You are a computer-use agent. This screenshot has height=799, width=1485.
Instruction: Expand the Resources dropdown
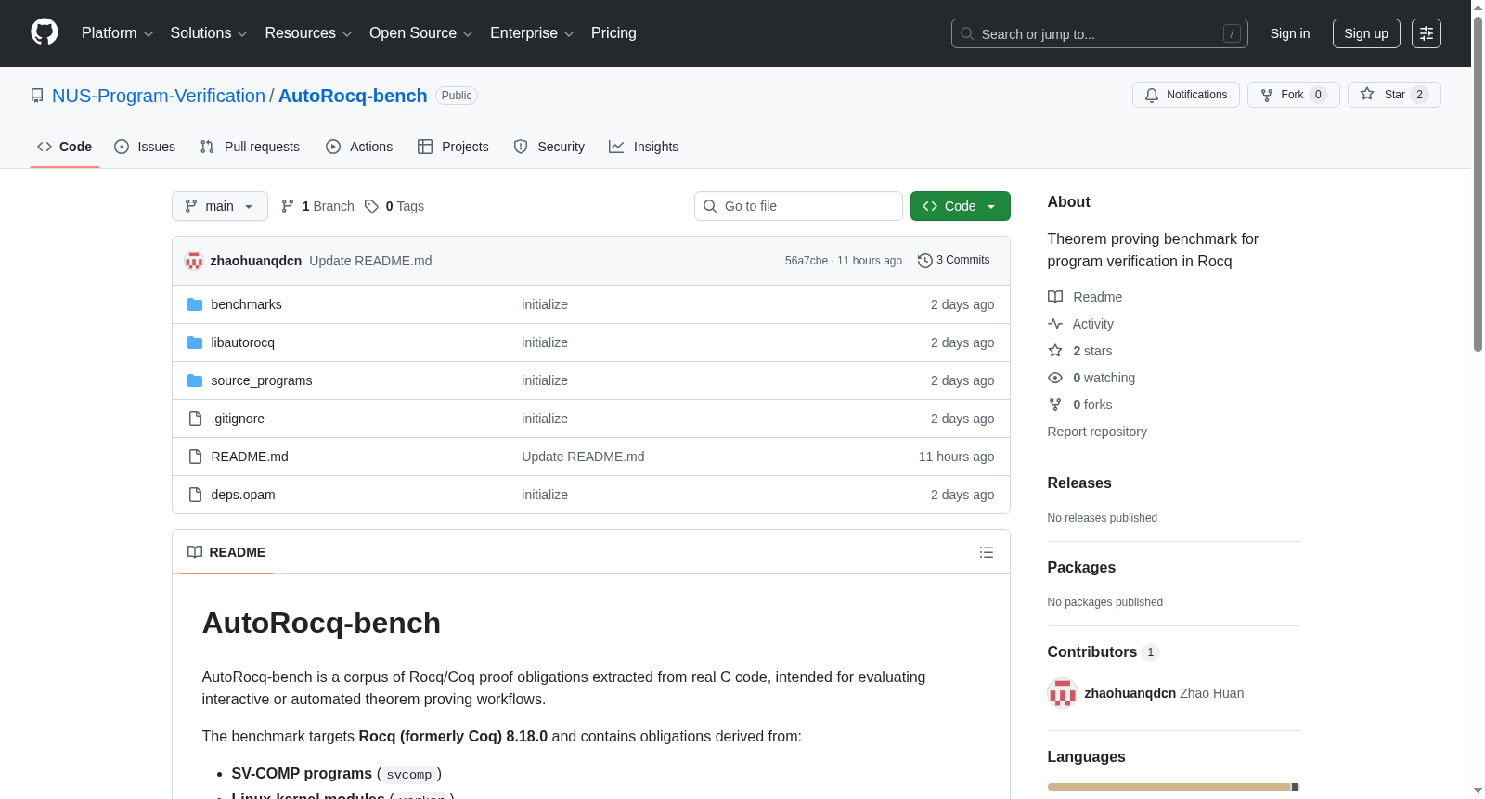tap(308, 33)
